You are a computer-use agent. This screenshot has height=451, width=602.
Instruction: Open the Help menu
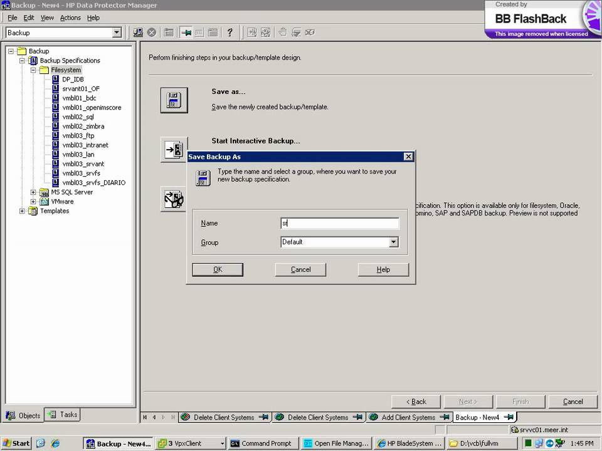tap(93, 18)
